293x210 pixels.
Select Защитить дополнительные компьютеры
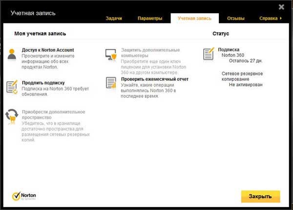[150, 53]
